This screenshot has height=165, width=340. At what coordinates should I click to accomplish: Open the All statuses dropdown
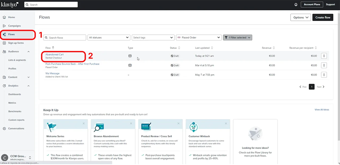pyautogui.click(x=109, y=38)
